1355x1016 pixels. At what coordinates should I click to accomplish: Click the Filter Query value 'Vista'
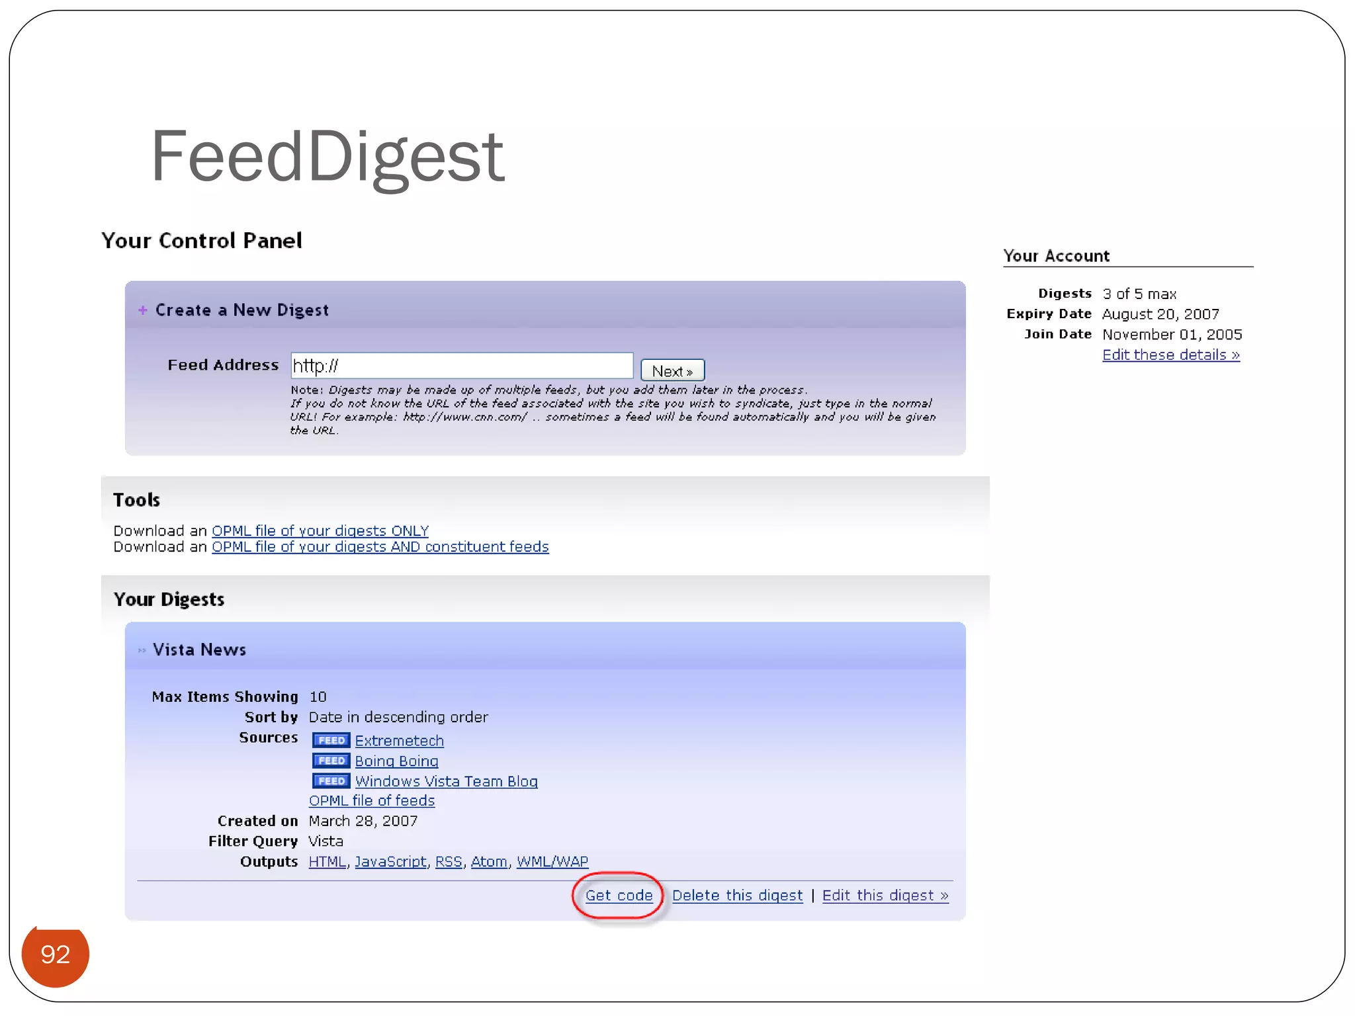click(326, 841)
